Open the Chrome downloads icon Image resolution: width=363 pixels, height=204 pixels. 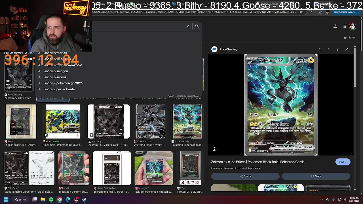pos(321,12)
